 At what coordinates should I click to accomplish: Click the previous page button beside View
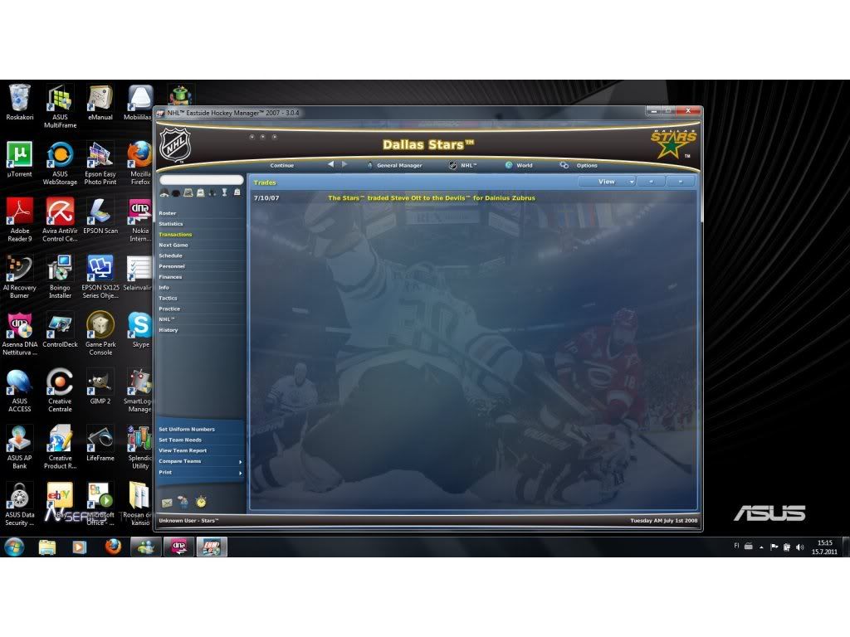pos(651,182)
